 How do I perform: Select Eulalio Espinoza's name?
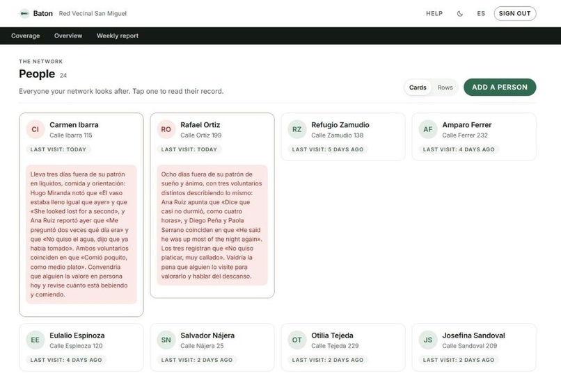click(x=77, y=335)
